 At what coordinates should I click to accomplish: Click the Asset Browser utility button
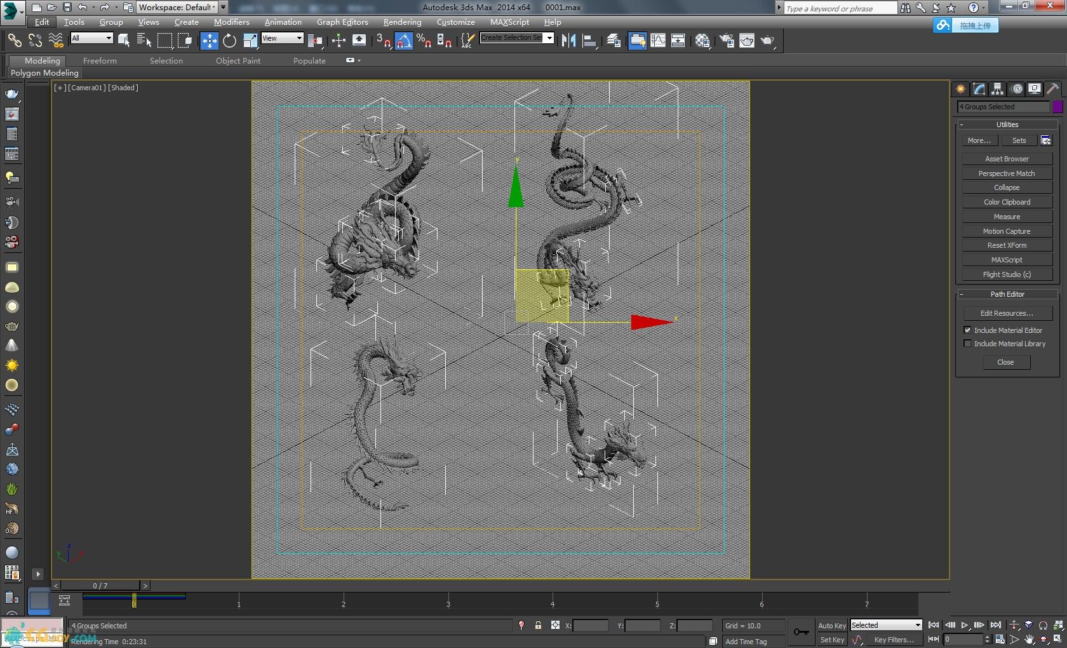pos(1007,159)
